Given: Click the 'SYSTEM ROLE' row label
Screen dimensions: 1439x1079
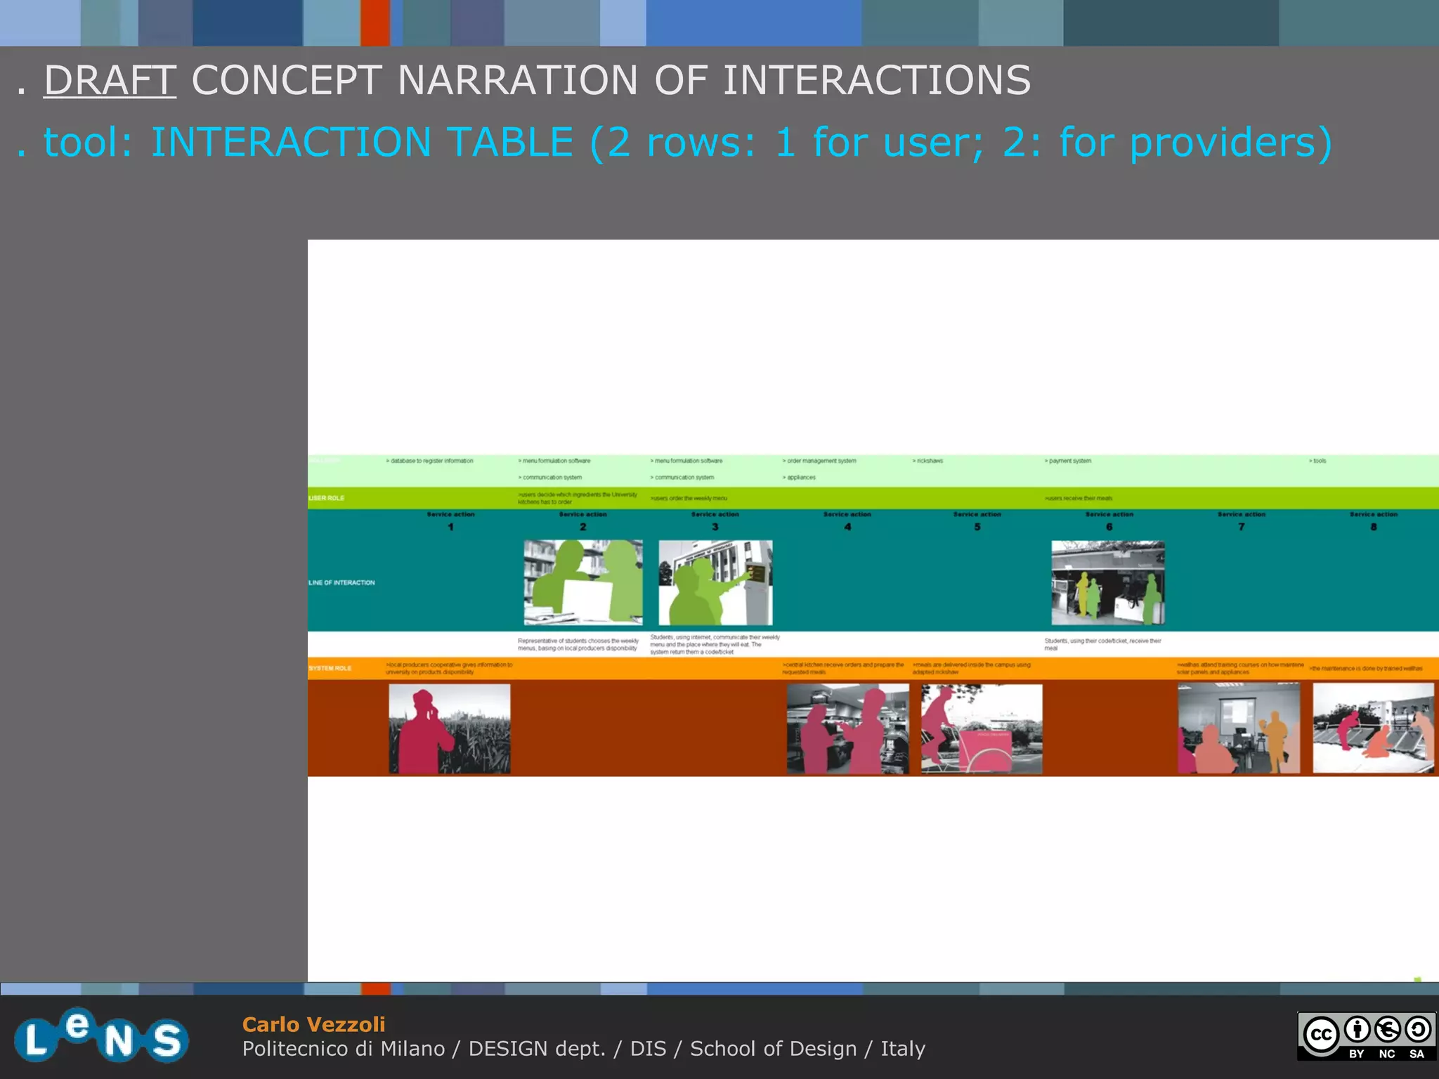Looking at the screenshot, I should (330, 668).
